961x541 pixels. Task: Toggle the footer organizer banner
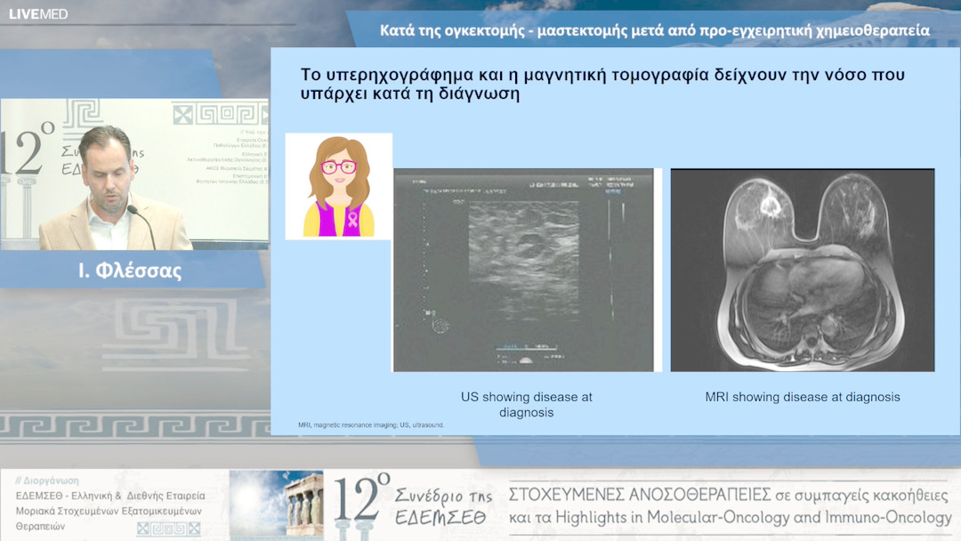[x=480, y=498]
